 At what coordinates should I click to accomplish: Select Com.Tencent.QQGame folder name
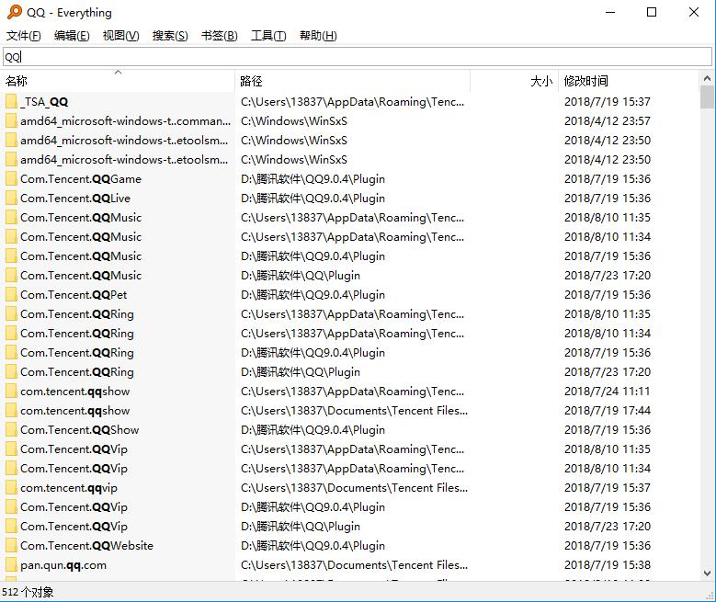click(x=81, y=178)
